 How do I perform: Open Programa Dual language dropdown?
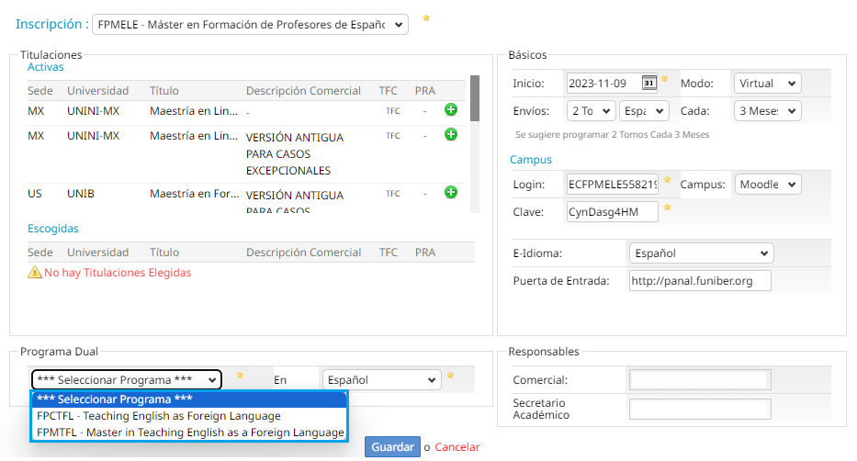pyautogui.click(x=381, y=380)
